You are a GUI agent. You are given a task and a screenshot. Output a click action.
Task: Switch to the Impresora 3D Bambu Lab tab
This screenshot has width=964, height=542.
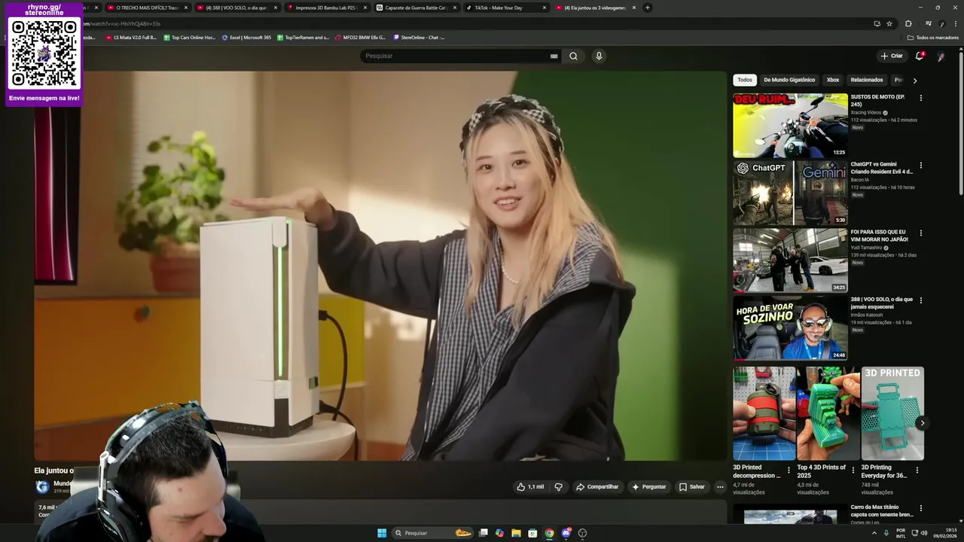pyautogui.click(x=327, y=8)
